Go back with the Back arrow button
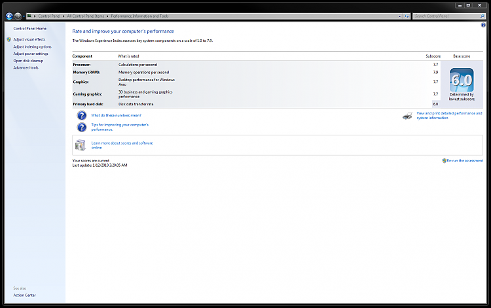Image resolution: width=491 pixels, height=308 pixels. (9, 16)
